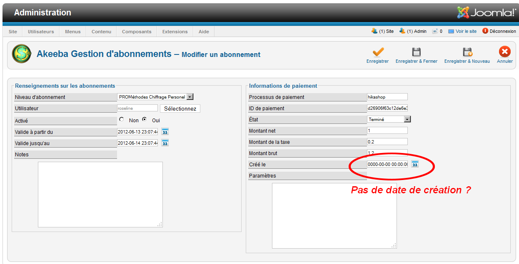
Task: Click the Utilisateur field showing roseline
Action: click(137, 108)
